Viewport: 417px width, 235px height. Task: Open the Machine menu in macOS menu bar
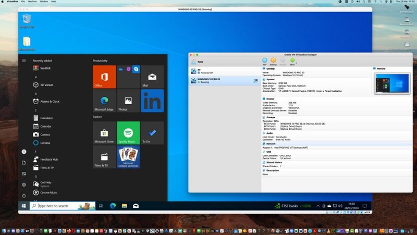[x=32, y=2]
